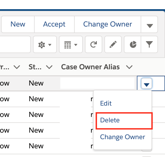Expand the Status column chevron
165x157 pixels.
[49, 67]
